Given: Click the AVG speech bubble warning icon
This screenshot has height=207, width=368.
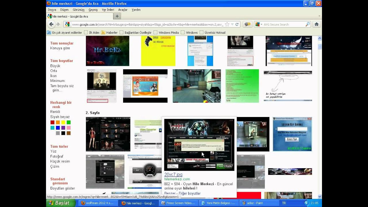Looking at the screenshot, I should coord(248,24).
